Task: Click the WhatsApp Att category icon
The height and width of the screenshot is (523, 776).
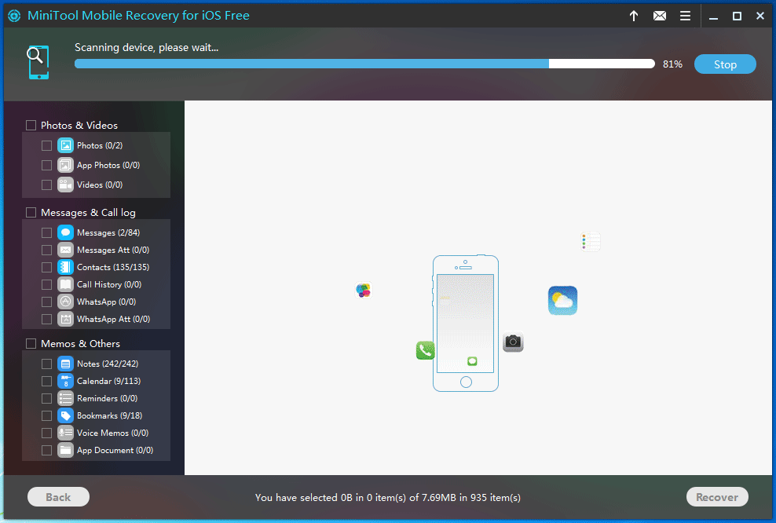Action: (65, 319)
